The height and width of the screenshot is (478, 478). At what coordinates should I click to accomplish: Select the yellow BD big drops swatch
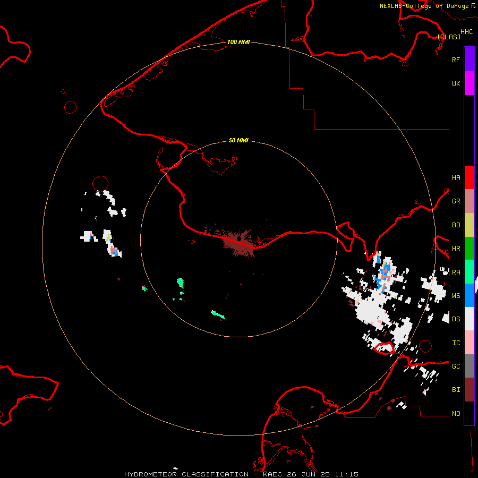coord(469,225)
